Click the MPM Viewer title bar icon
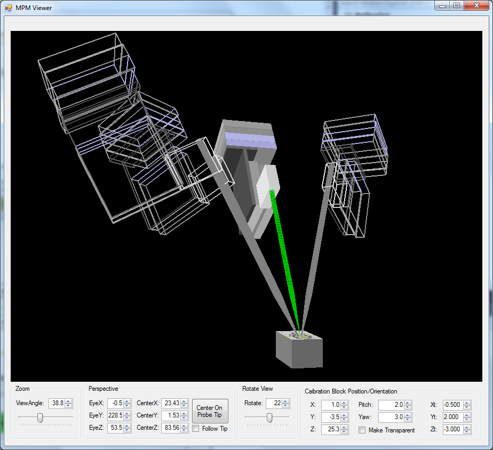 8,8
